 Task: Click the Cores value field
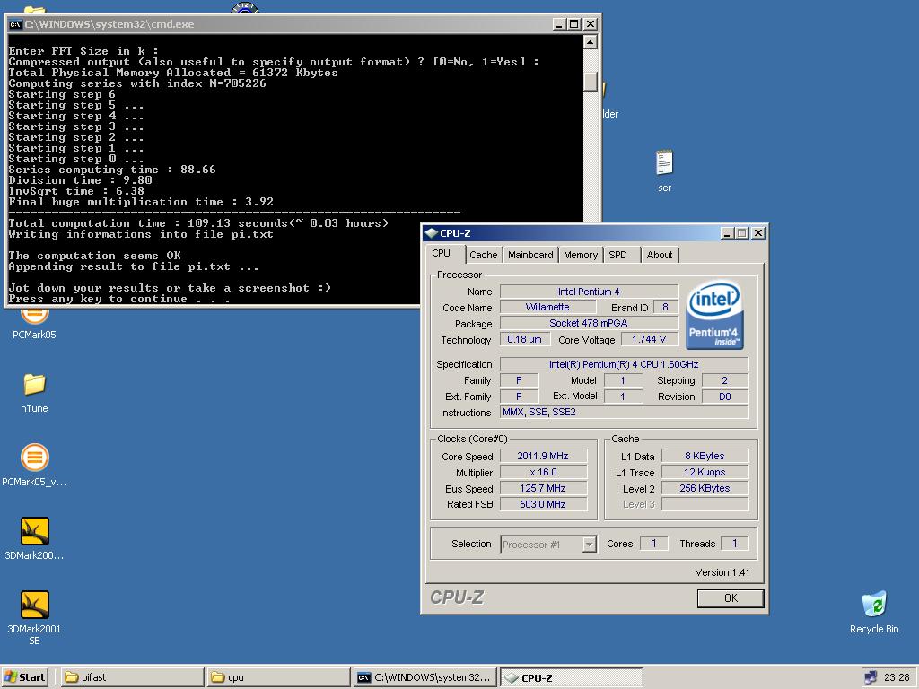pyautogui.click(x=654, y=544)
